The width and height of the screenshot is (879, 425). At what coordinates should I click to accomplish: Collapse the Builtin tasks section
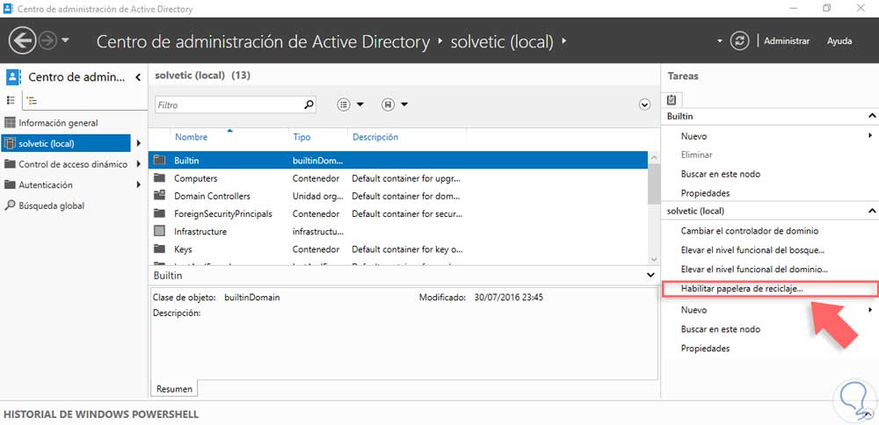tap(872, 117)
